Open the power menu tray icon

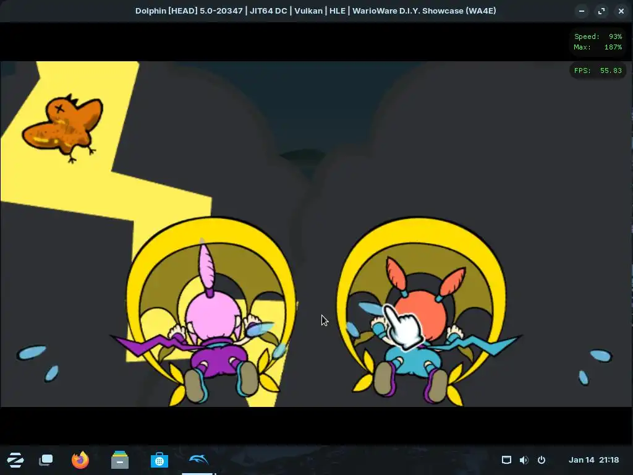click(x=542, y=460)
